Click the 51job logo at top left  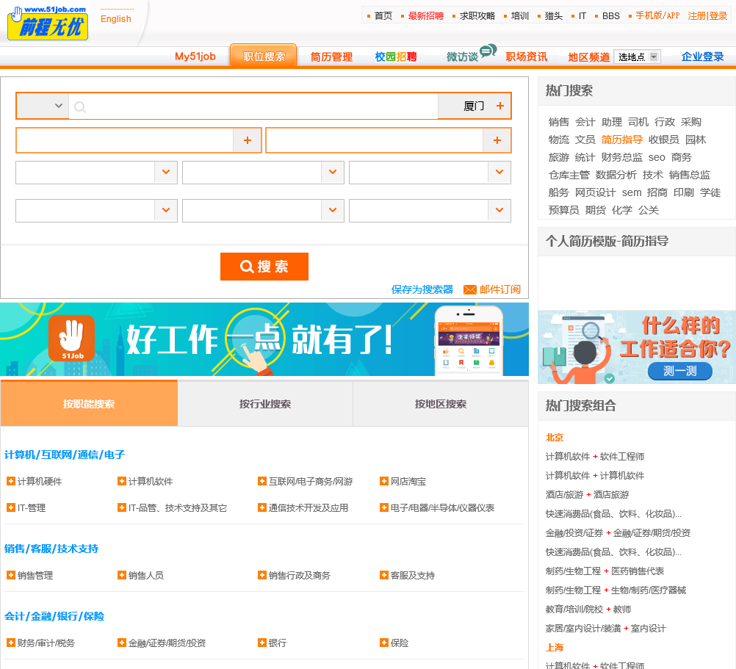(48, 23)
